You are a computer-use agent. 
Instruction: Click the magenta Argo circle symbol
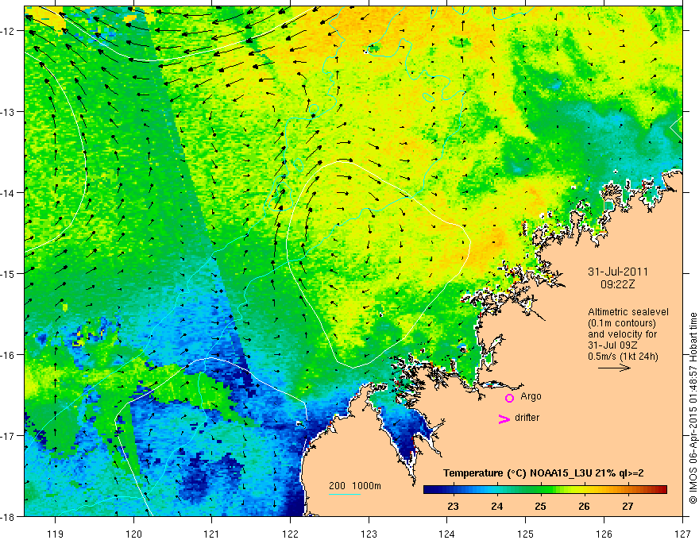point(509,398)
